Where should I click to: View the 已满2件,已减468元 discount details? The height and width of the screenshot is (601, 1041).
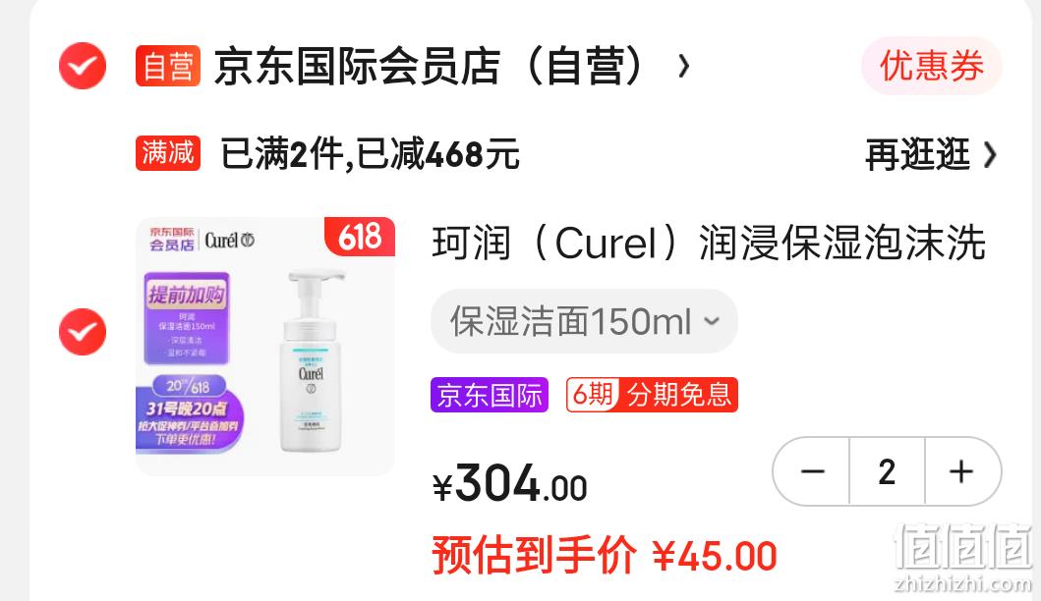[x=370, y=154]
